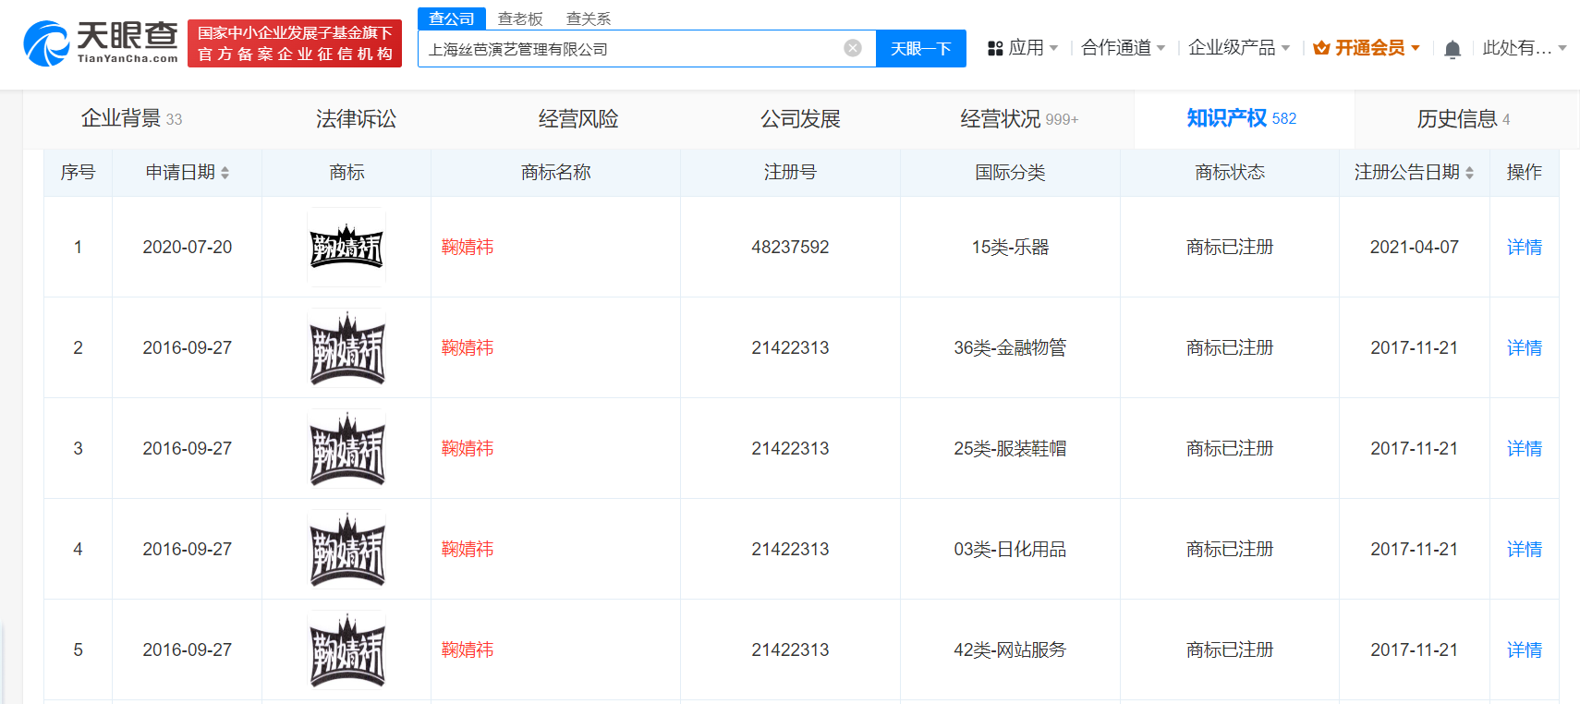The width and height of the screenshot is (1580, 704).
Task: Click the TianYanCha logo
Action: point(101,43)
